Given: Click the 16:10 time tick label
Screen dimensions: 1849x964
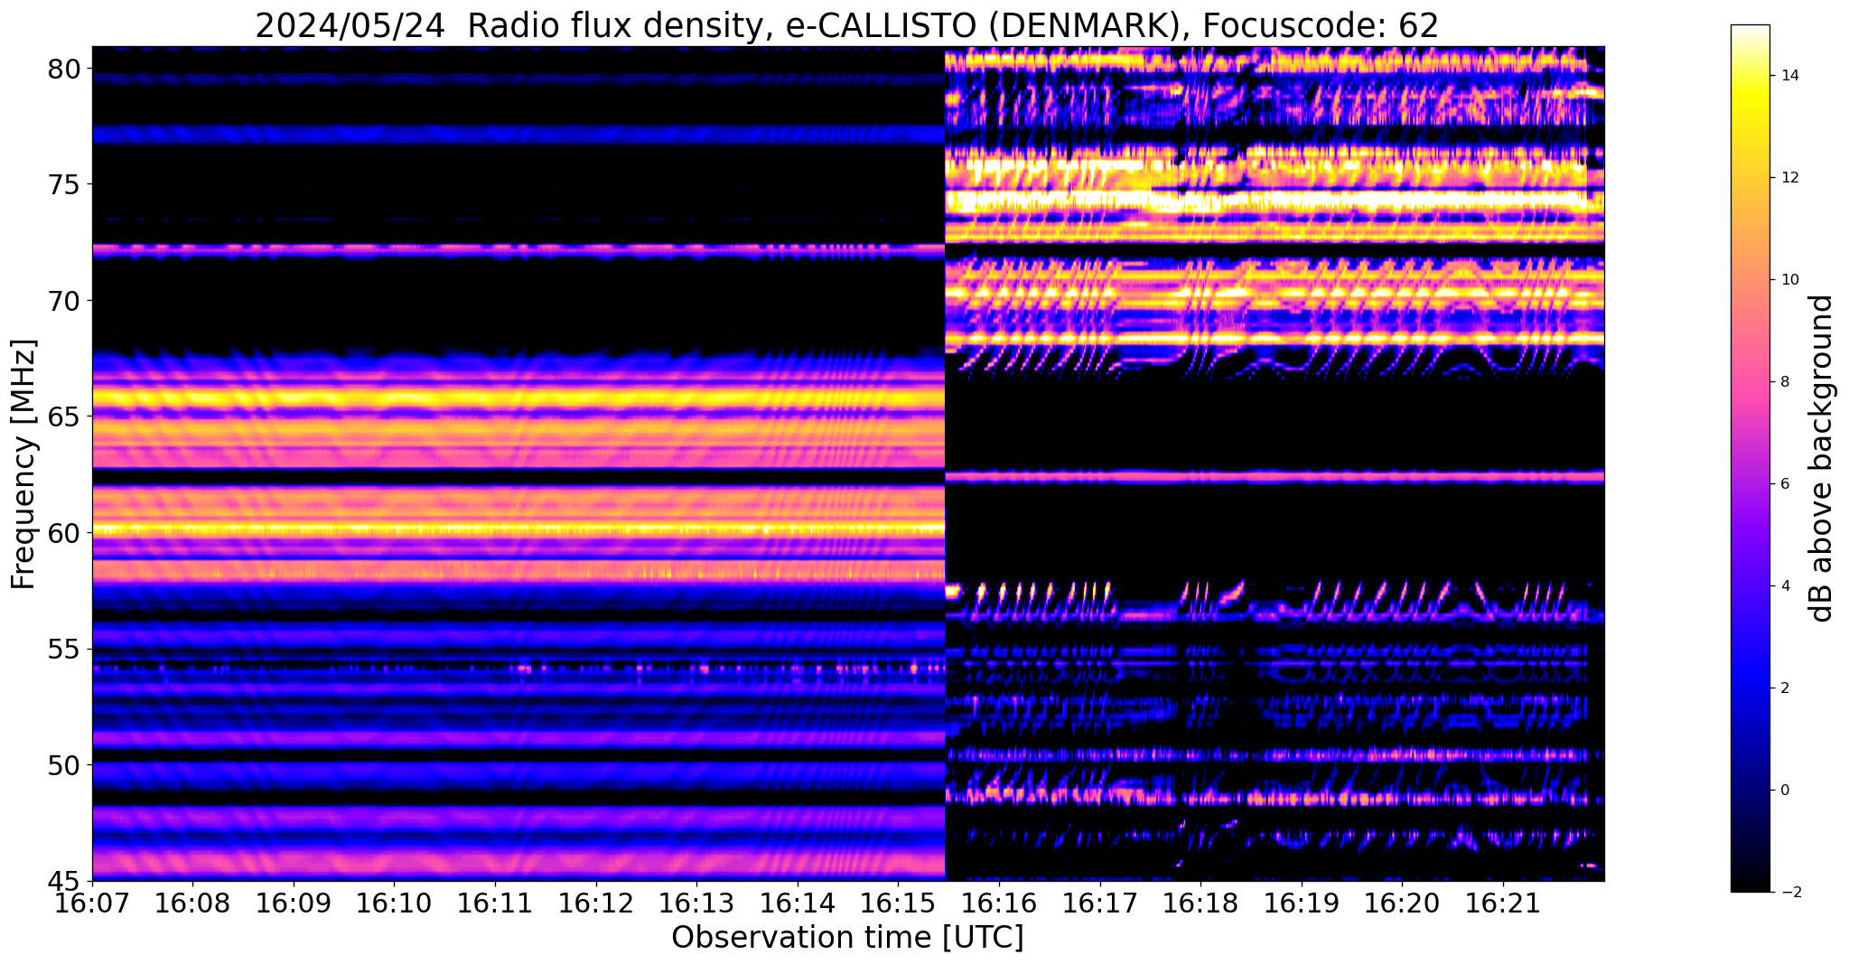Looking at the screenshot, I should [394, 903].
